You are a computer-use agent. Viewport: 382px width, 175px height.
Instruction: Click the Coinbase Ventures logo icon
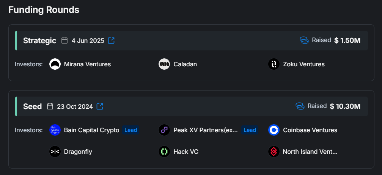coord(274,130)
